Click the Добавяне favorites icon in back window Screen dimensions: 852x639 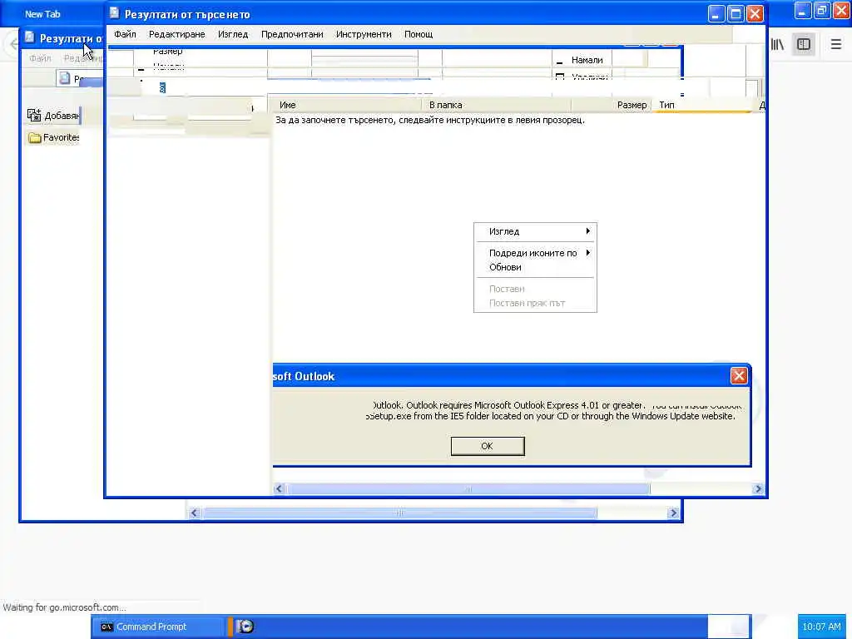(x=53, y=115)
